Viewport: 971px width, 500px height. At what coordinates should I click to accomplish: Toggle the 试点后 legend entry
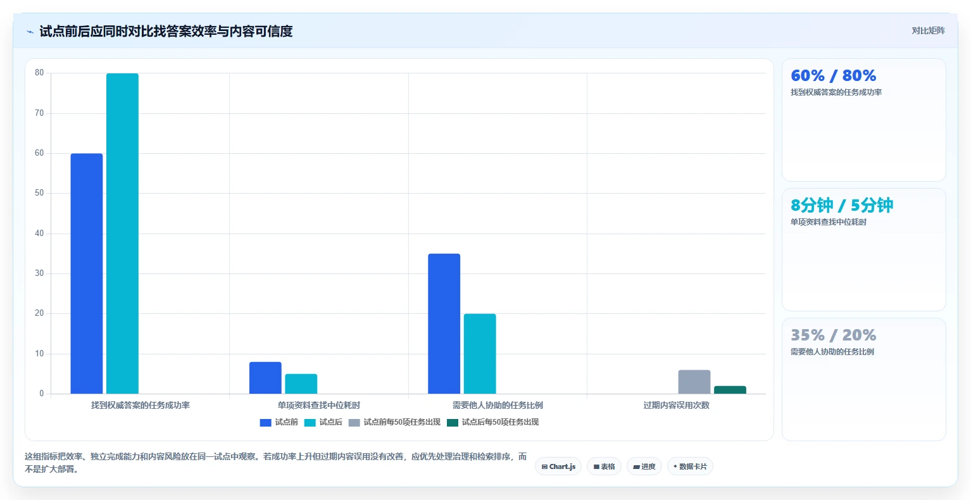[323, 422]
